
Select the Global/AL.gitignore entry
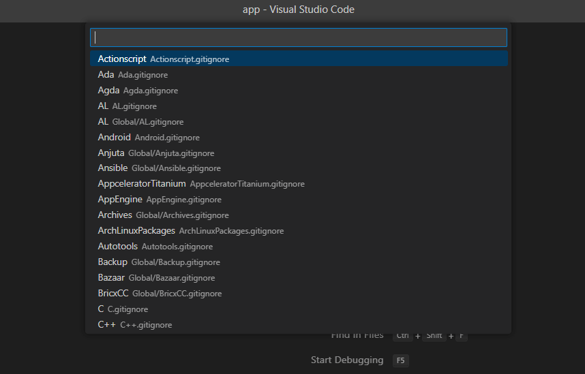pyautogui.click(x=140, y=122)
